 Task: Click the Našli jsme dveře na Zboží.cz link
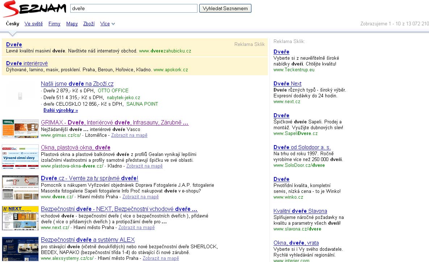[77, 84]
